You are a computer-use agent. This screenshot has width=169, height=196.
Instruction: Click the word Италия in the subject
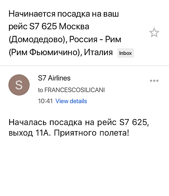[x=98, y=52]
